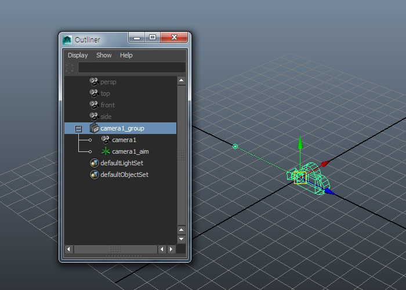The image size is (406, 290).
Task: Select the side item
Action: pos(106,117)
